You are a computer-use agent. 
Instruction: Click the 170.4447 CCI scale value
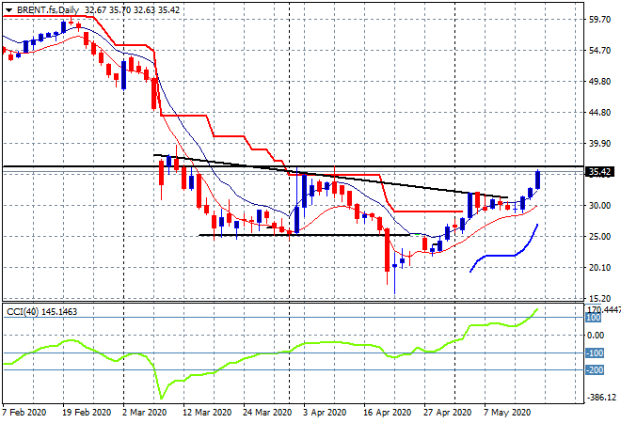[x=601, y=309]
